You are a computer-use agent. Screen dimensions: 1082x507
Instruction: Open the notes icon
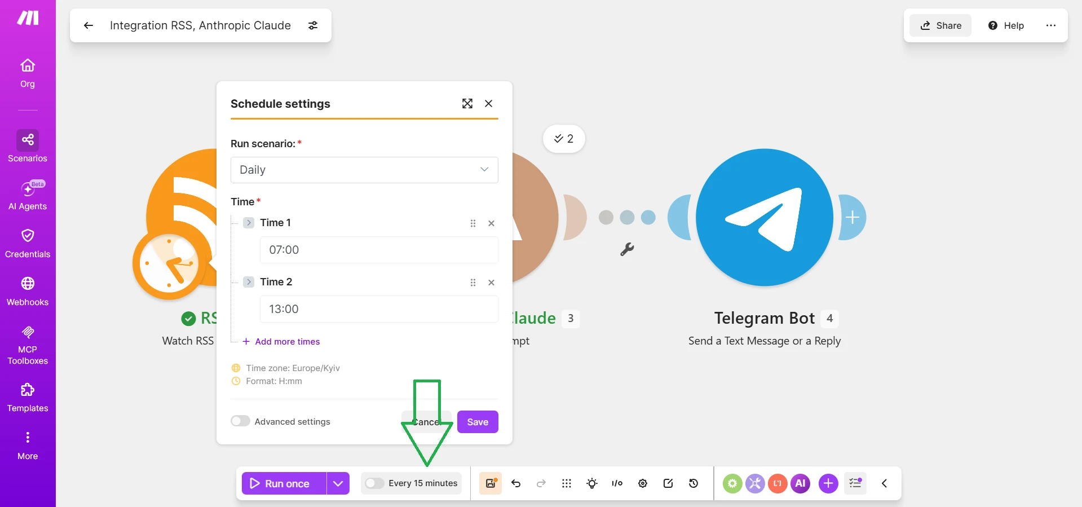[x=668, y=483]
